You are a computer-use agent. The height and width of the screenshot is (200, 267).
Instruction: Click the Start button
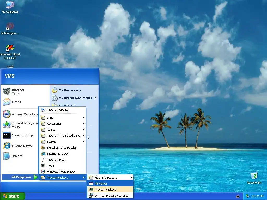(x=13, y=196)
